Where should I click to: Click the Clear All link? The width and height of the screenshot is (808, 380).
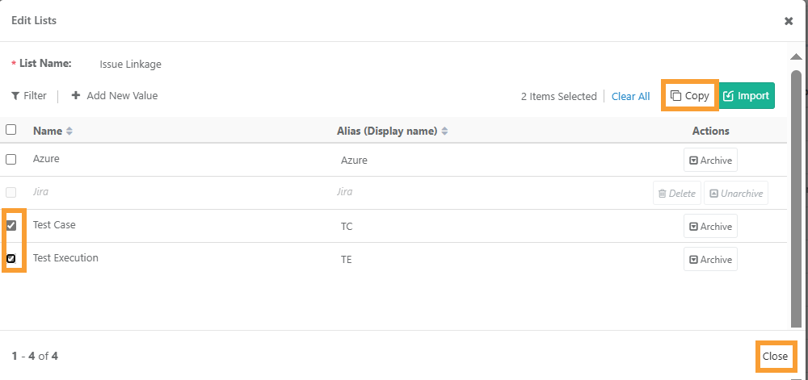pyautogui.click(x=631, y=96)
